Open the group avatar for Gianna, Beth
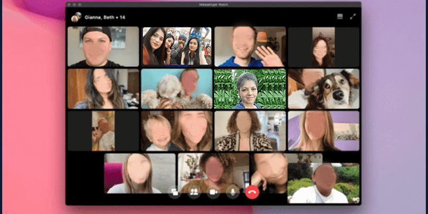Screen dimensions: 428x214 pyautogui.click(x=76, y=17)
